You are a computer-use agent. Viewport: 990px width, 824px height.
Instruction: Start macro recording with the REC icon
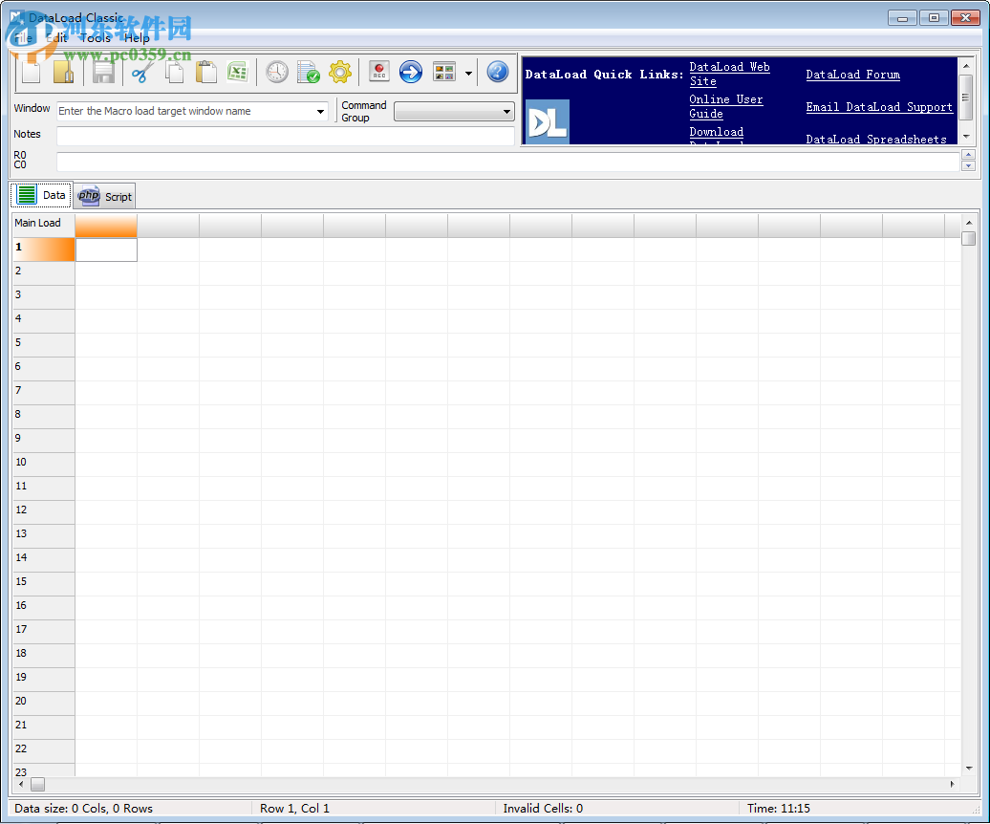click(x=378, y=72)
